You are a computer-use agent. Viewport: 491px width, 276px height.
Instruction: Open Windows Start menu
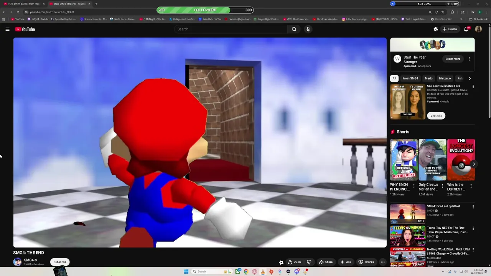click(186, 271)
